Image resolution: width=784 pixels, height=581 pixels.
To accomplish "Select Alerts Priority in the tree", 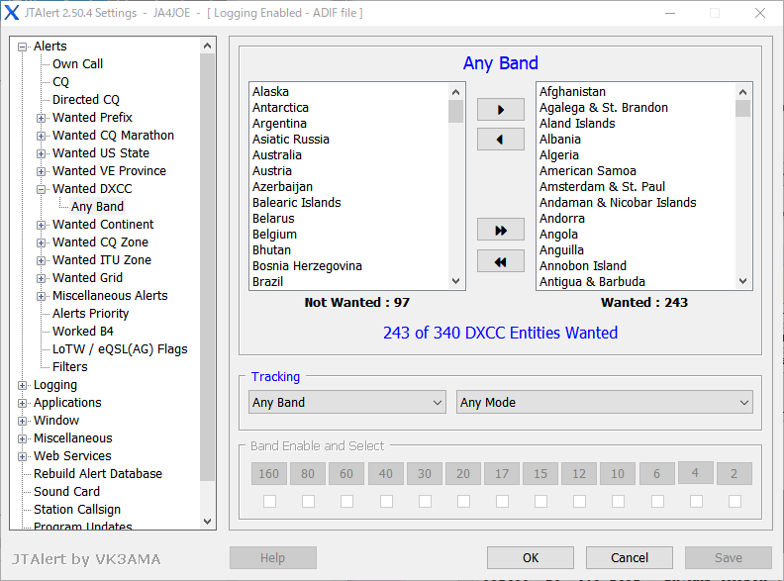I will tap(90, 314).
